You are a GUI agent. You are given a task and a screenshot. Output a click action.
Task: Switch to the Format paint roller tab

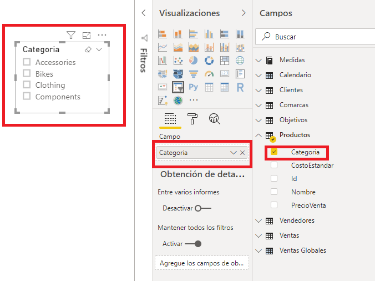tap(192, 119)
